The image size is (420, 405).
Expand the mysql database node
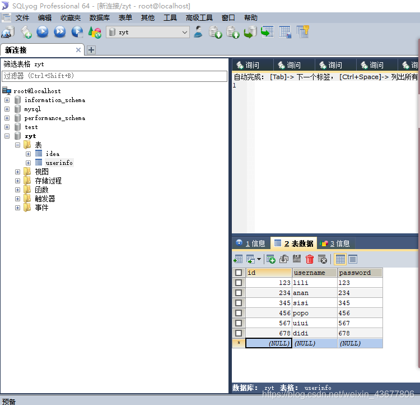click(7, 109)
